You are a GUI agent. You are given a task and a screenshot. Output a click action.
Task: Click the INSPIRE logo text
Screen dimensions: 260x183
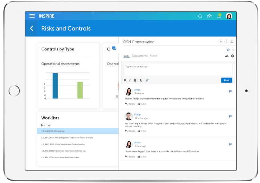pos(46,16)
